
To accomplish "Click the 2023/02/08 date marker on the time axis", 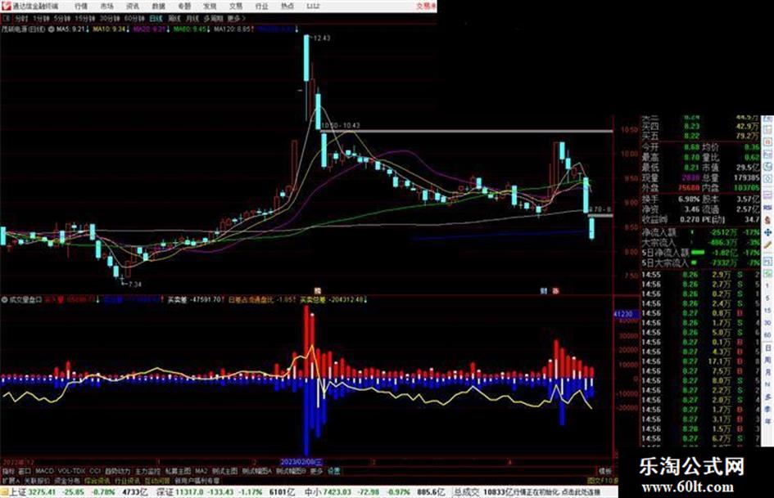I will [301, 462].
